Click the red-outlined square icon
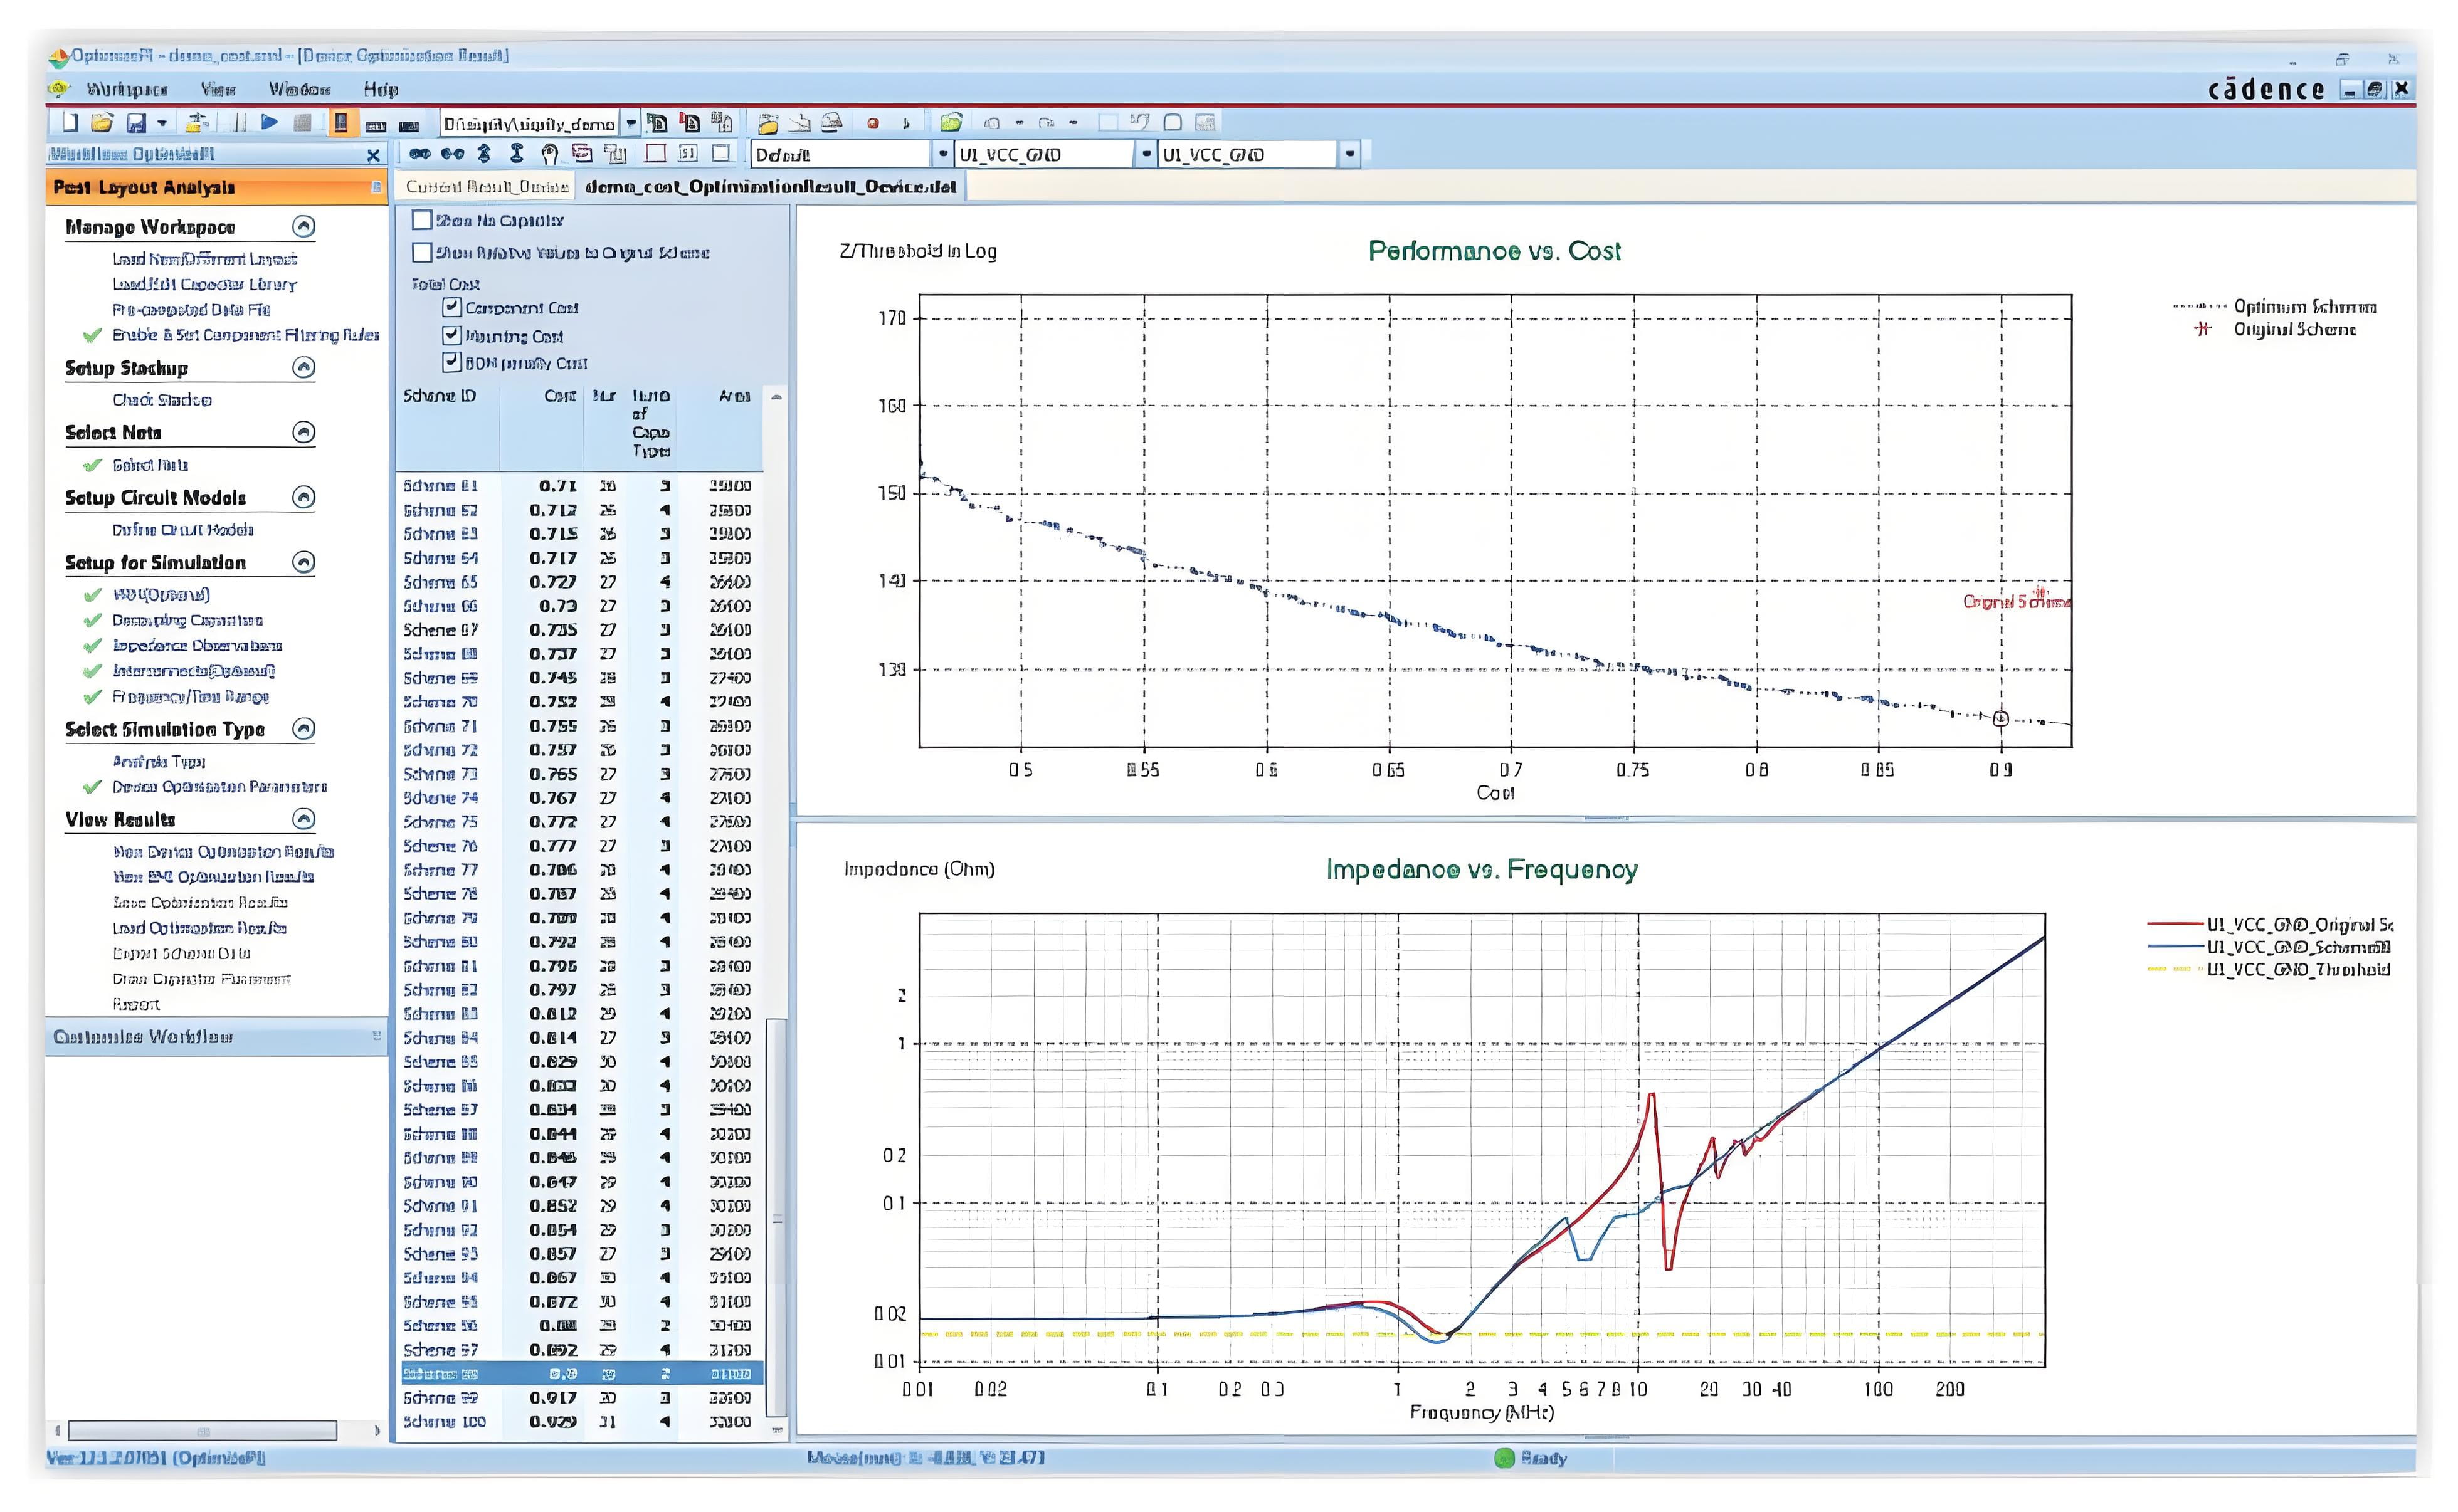Viewport: 2458px width, 1512px height. pos(655,154)
